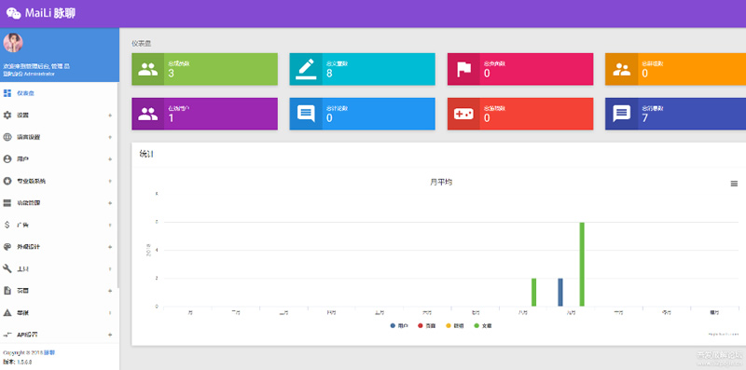Open the API settings menu item
746x370 pixels.
click(x=59, y=335)
